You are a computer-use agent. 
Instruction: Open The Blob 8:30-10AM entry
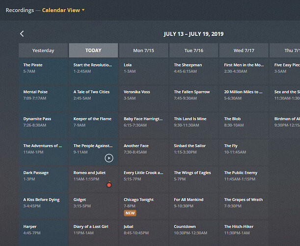point(244,125)
